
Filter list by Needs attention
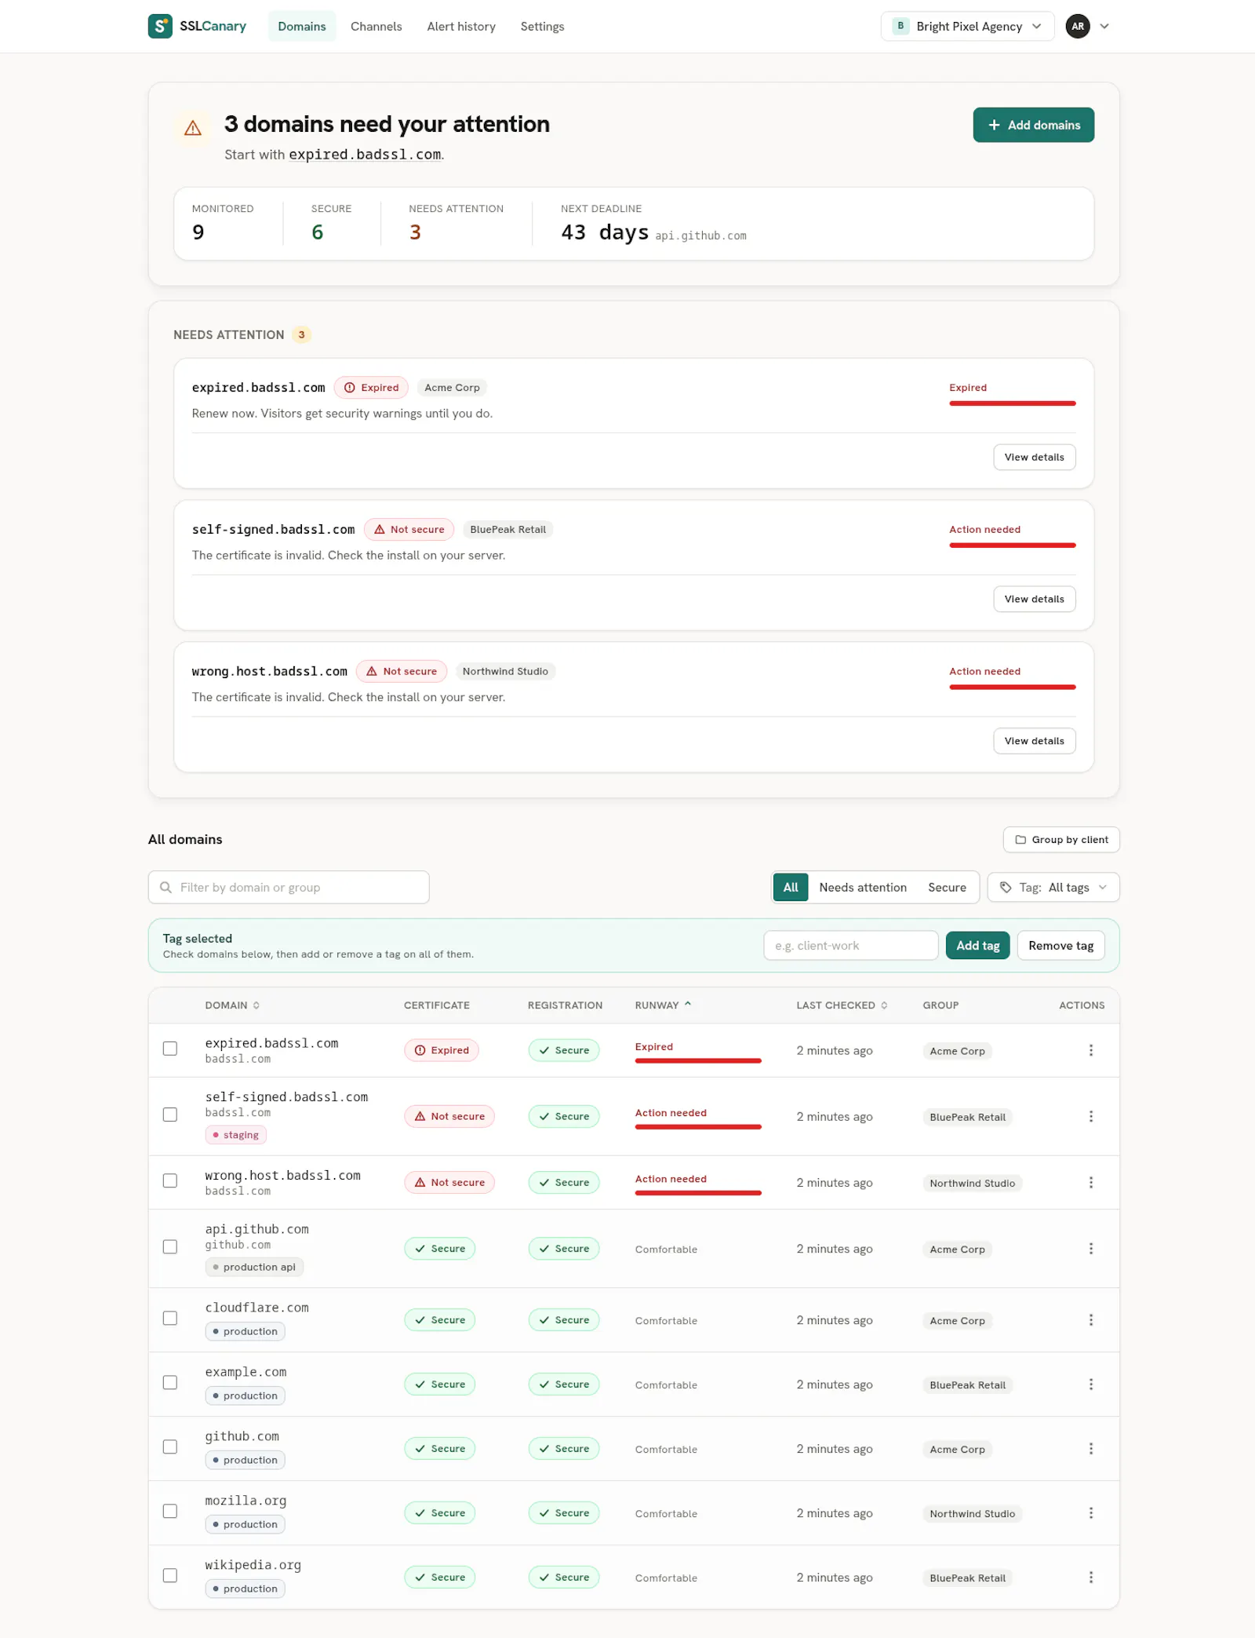(x=863, y=887)
